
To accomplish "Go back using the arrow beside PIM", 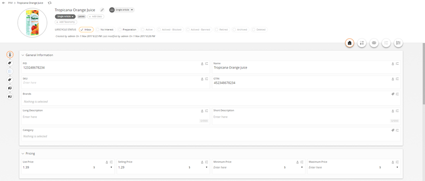I will click(4, 3).
